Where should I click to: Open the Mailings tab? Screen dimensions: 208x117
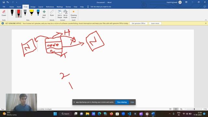[60, 6]
